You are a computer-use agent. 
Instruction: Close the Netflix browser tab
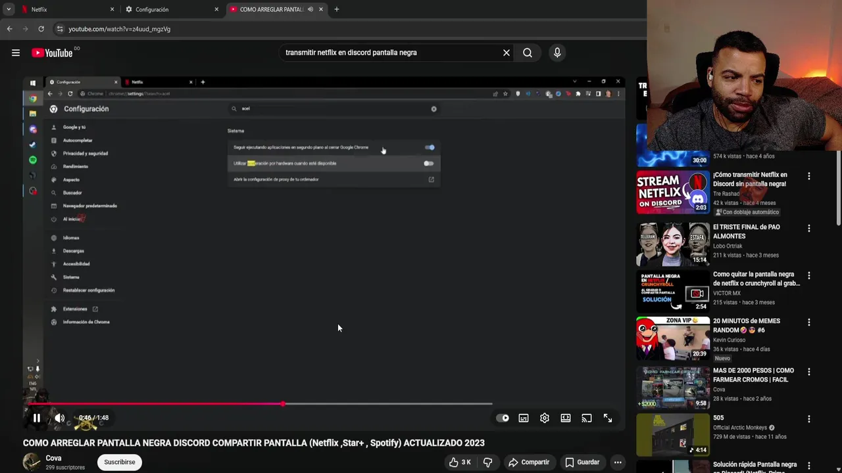click(112, 9)
